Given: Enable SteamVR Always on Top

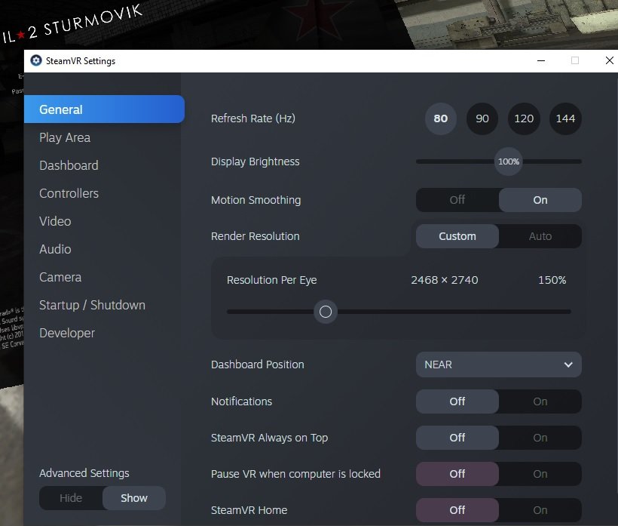Looking at the screenshot, I should pos(540,438).
